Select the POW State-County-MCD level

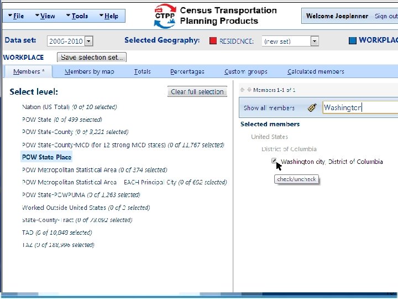pyautogui.click(x=123, y=145)
